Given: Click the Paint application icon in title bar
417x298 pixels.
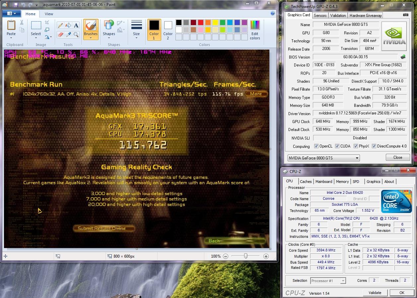Looking at the screenshot, I should click(5, 5).
